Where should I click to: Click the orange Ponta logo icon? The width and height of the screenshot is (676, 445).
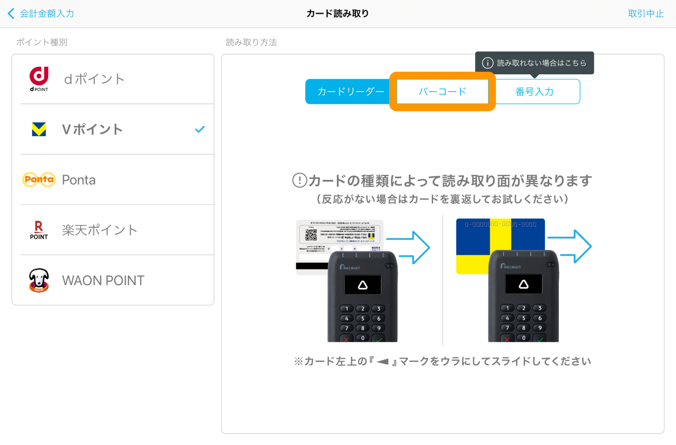[x=39, y=180]
